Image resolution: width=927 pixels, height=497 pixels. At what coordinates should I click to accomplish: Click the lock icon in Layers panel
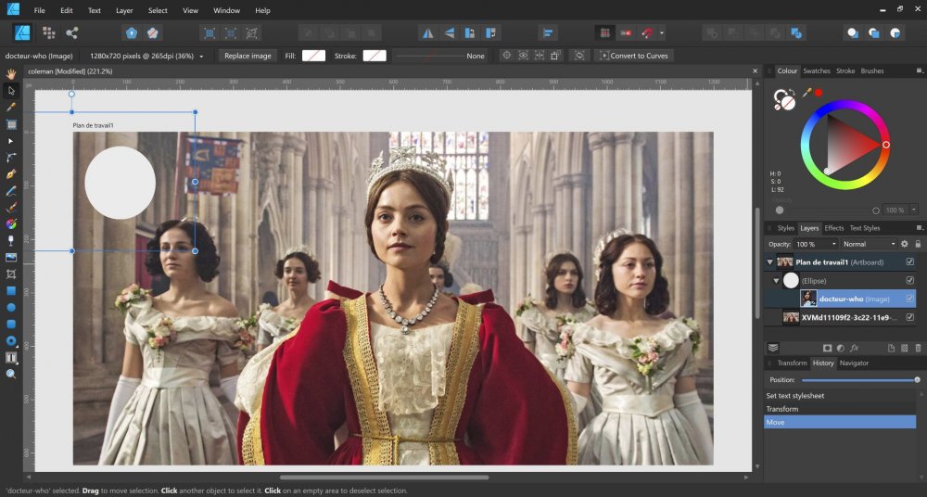point(918,244)
